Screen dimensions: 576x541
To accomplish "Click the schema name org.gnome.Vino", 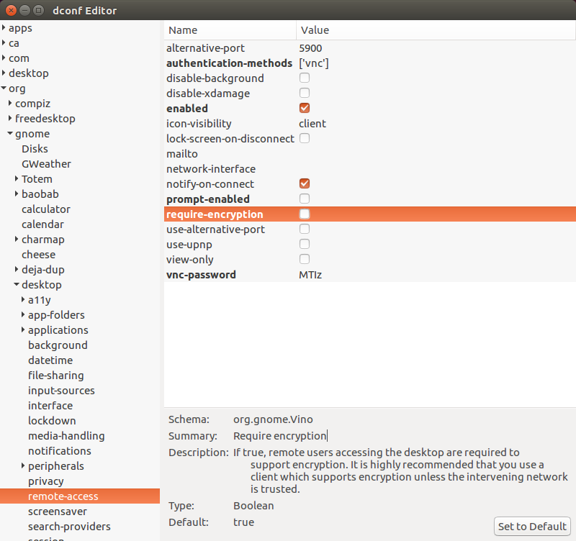I will 273,419.
